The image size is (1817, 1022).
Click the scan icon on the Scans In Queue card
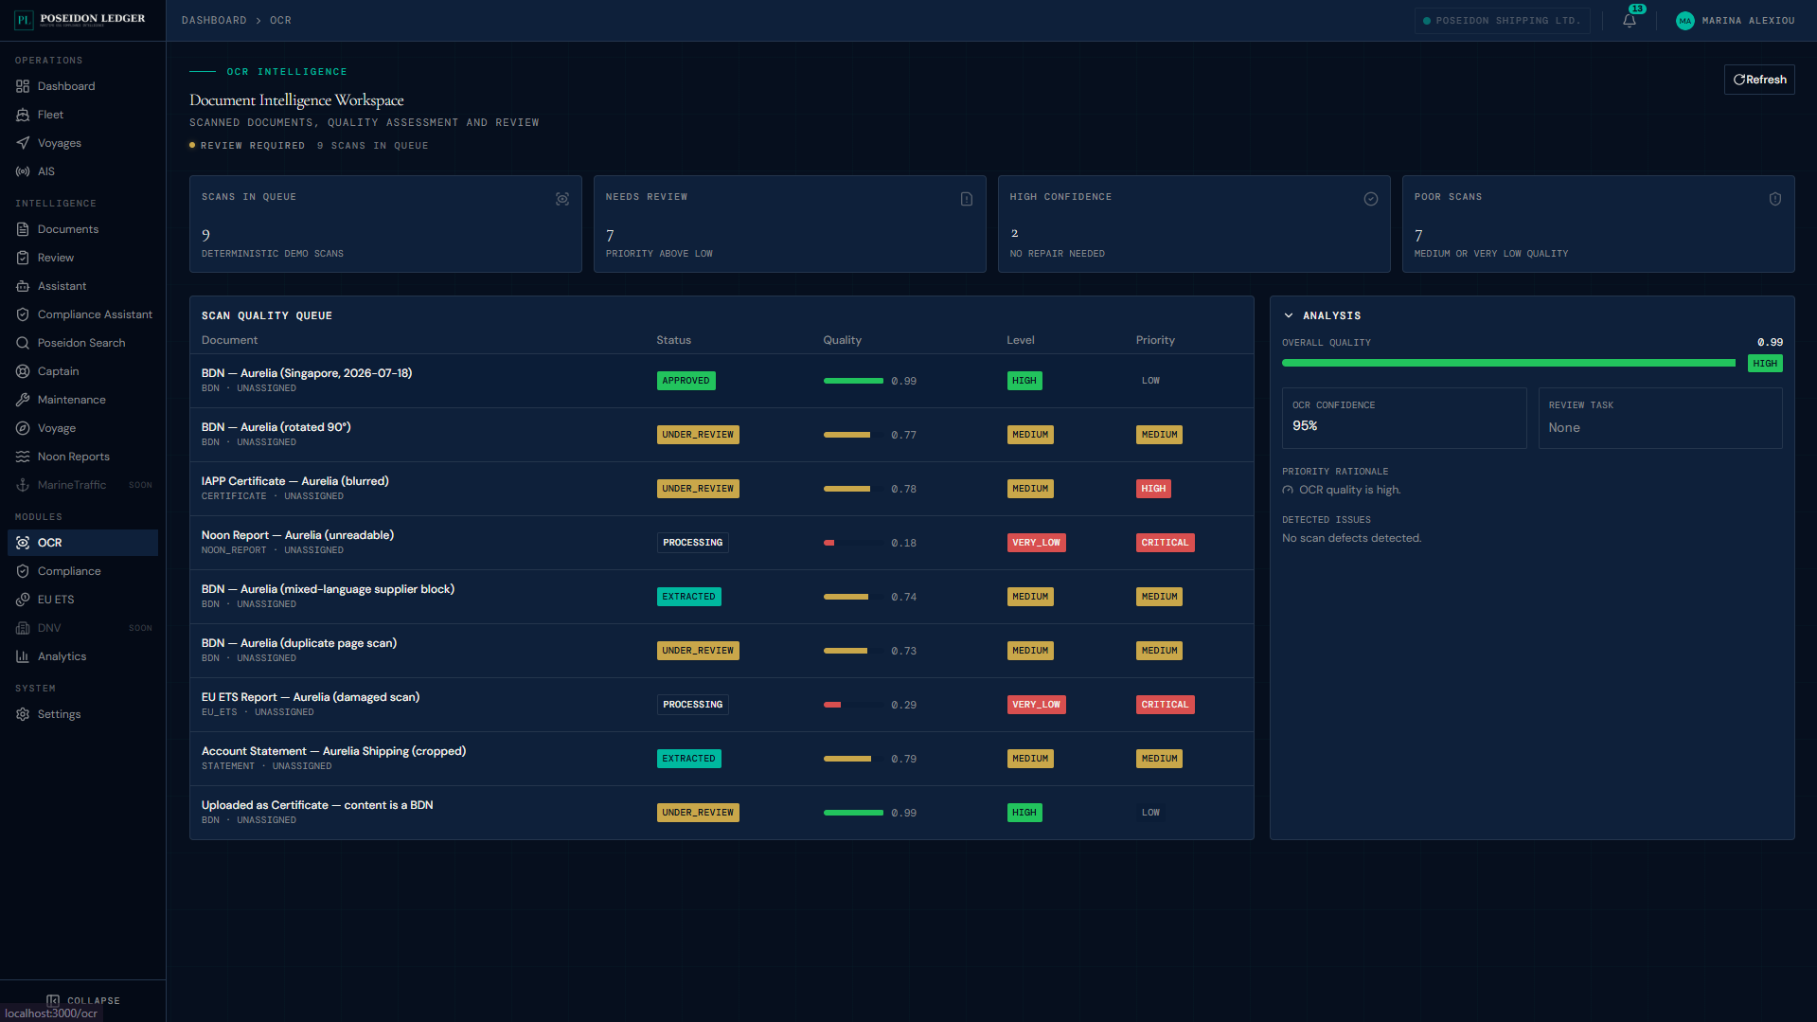click(x=562, y=199)
